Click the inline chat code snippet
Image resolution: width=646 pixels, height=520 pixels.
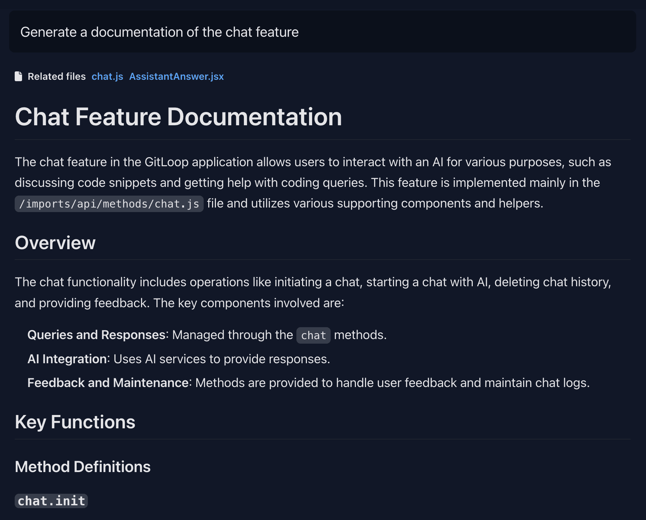(x=313, y=335)
